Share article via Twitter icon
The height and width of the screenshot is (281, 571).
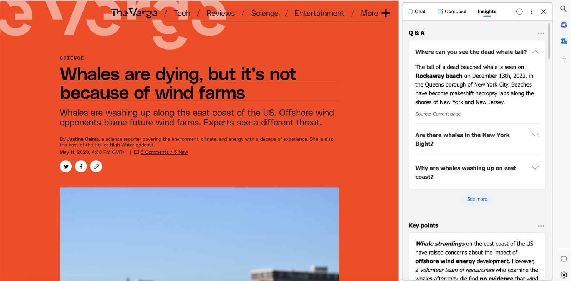tap(66, 166)
